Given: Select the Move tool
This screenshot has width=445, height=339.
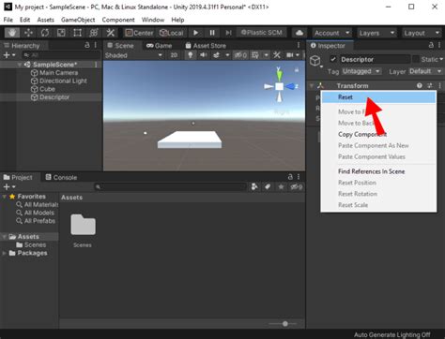Looking at the screenshot, I should pyautogui.click(x=28, y=33).
